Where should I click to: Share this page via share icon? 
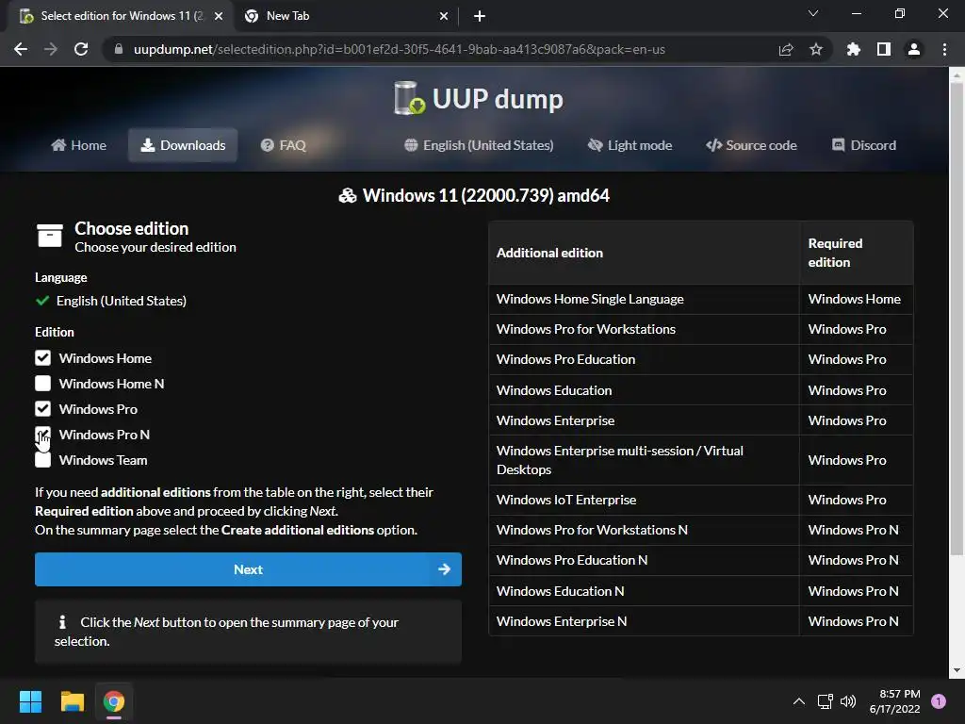(x=786, y=49)
